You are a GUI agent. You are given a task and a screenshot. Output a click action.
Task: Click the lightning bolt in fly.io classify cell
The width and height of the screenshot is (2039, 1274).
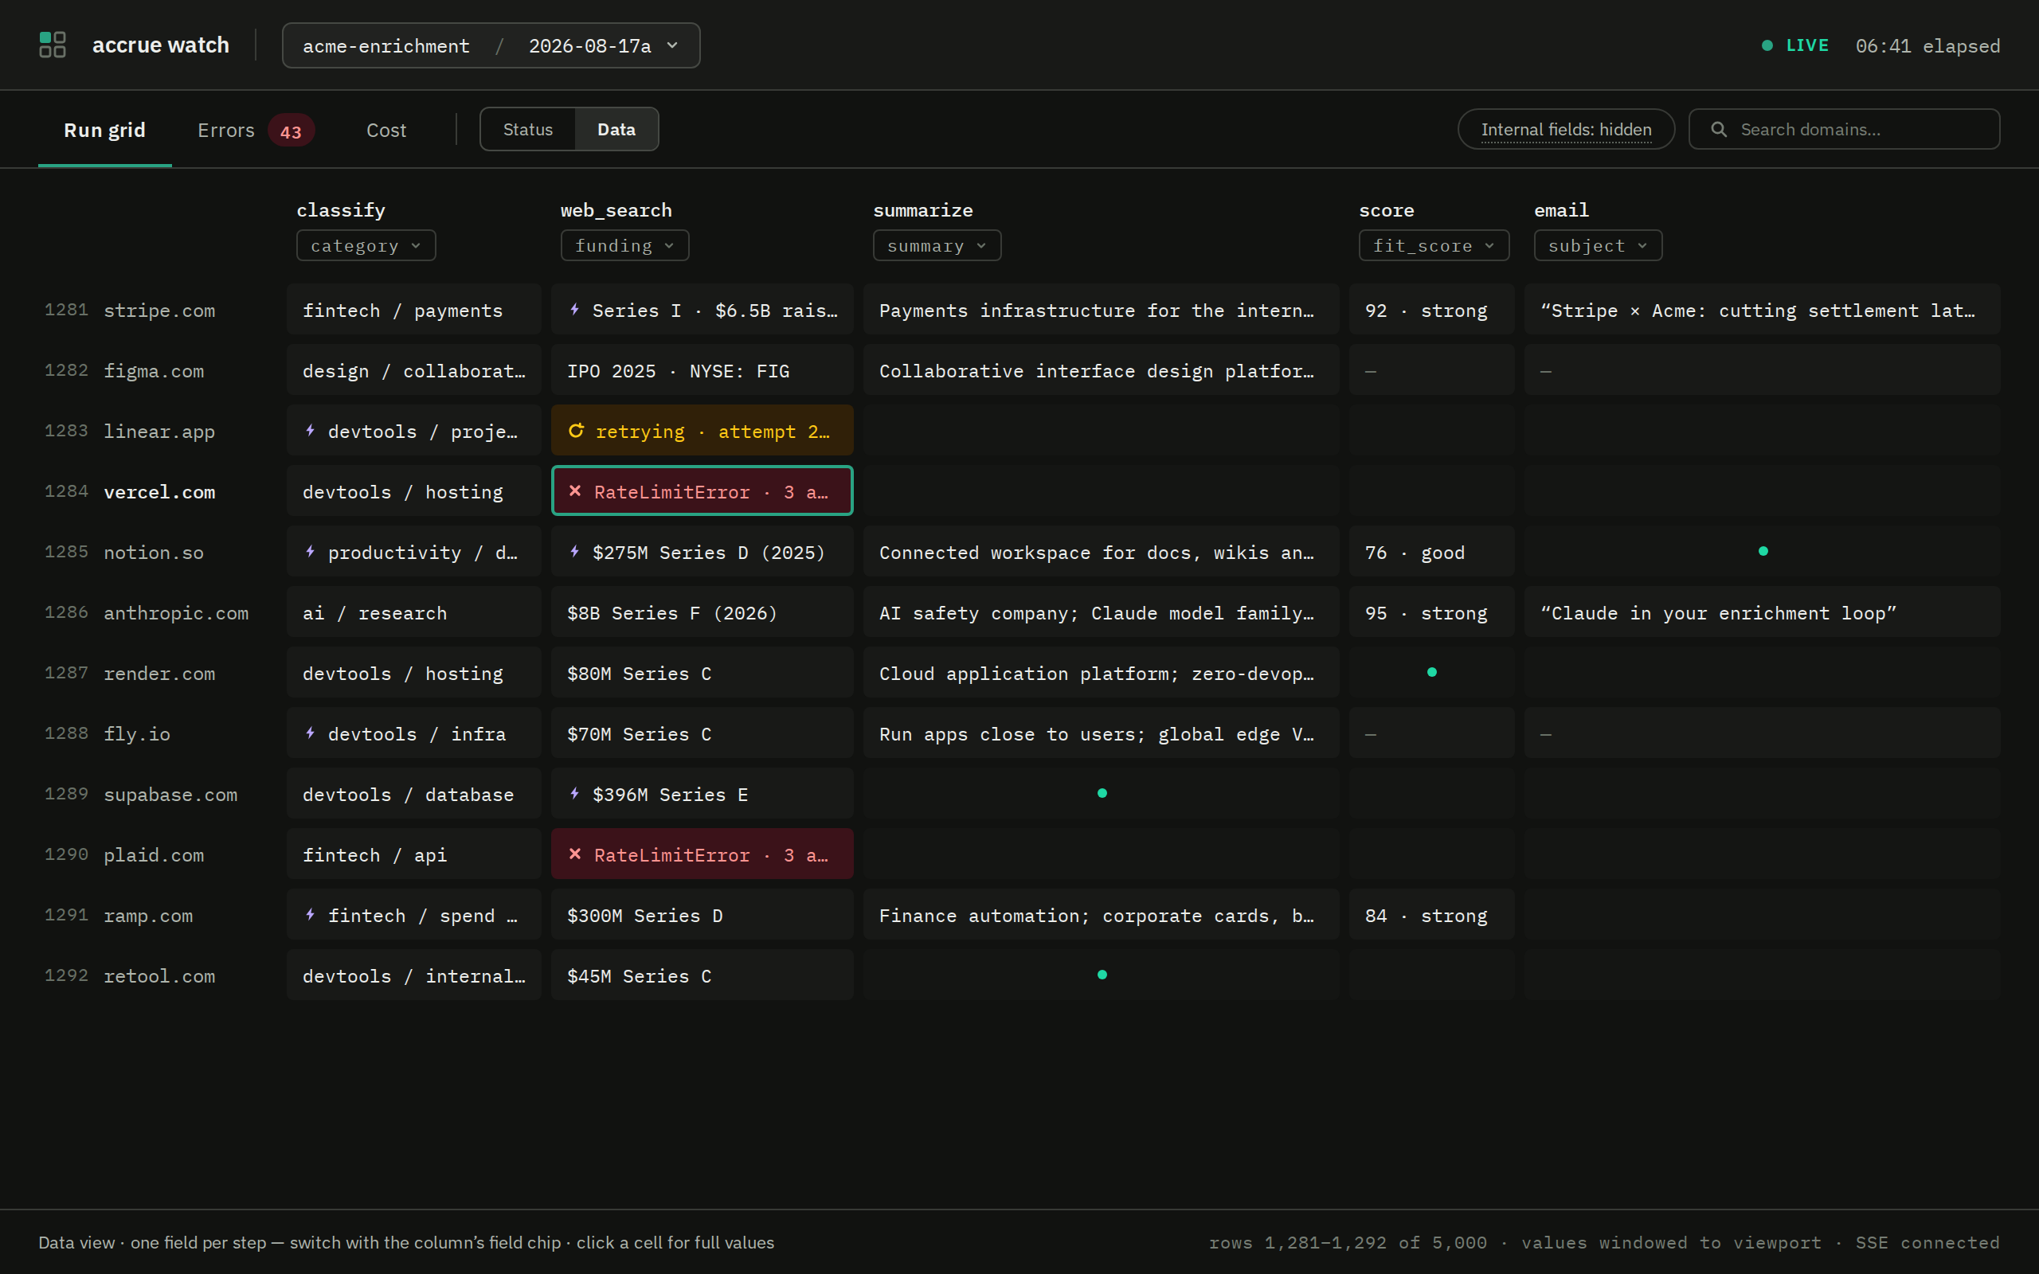310,733
